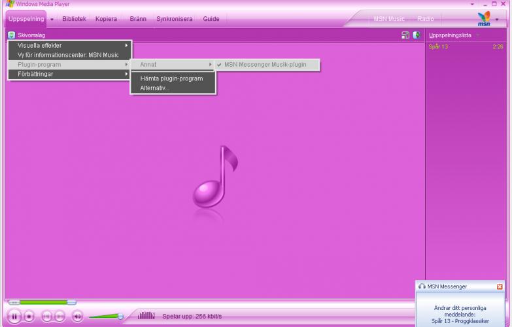Click the MSN butterfly logo
The height and width of the screenshot is (327, 512).
pyautogui.click(x=485, y=19)
